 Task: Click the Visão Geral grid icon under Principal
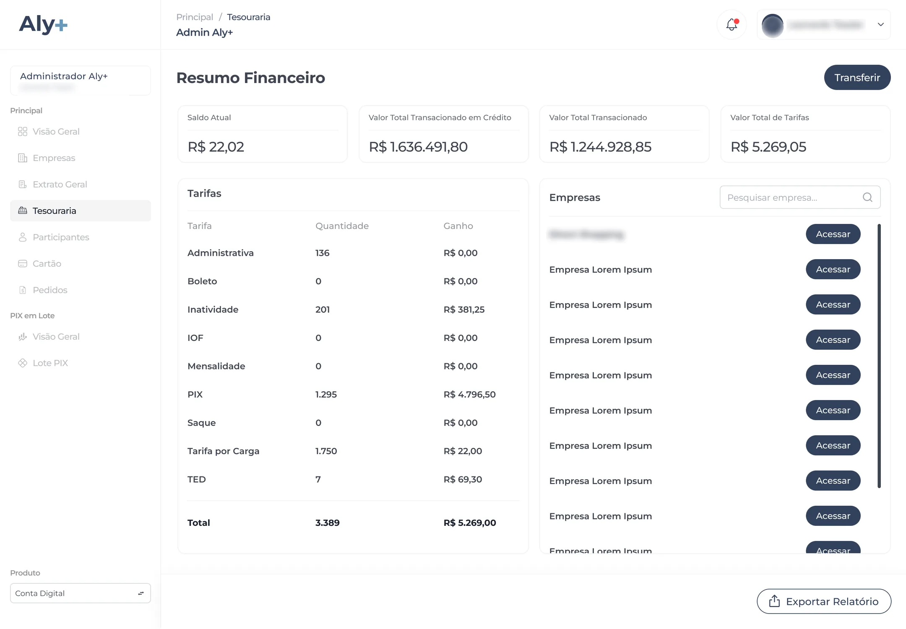tap(23, 132)
